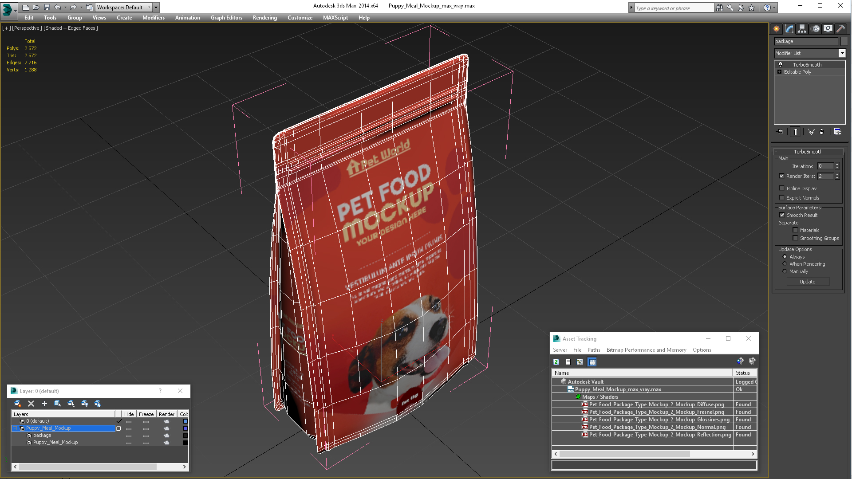Toggle TurboSmooth lightbulb visibility in stack
852x479 pixels.
tap(781, 65)
